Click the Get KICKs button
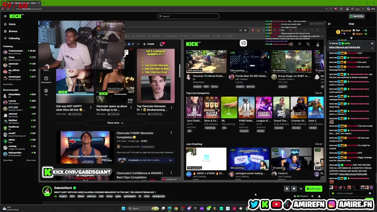Viewport: 377px width, 212px height. [x=356, y=16]
